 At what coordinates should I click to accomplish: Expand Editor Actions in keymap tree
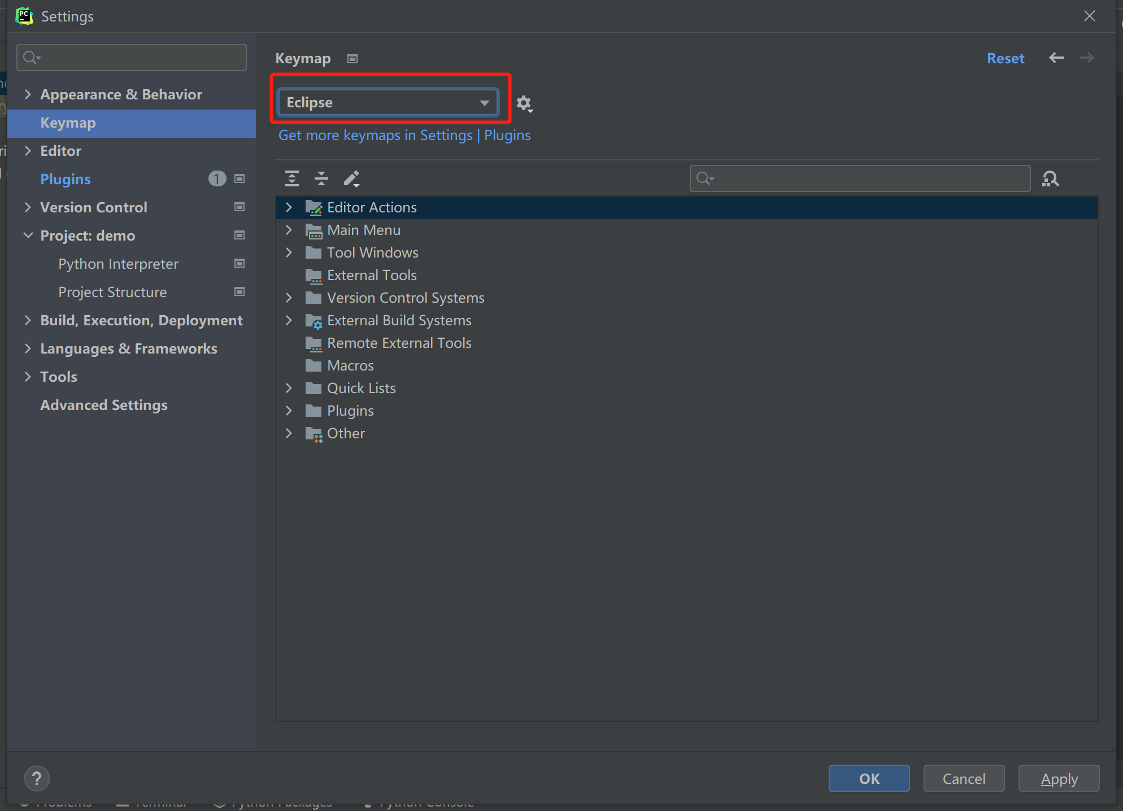pyautogui.click(x=289, y=207)
